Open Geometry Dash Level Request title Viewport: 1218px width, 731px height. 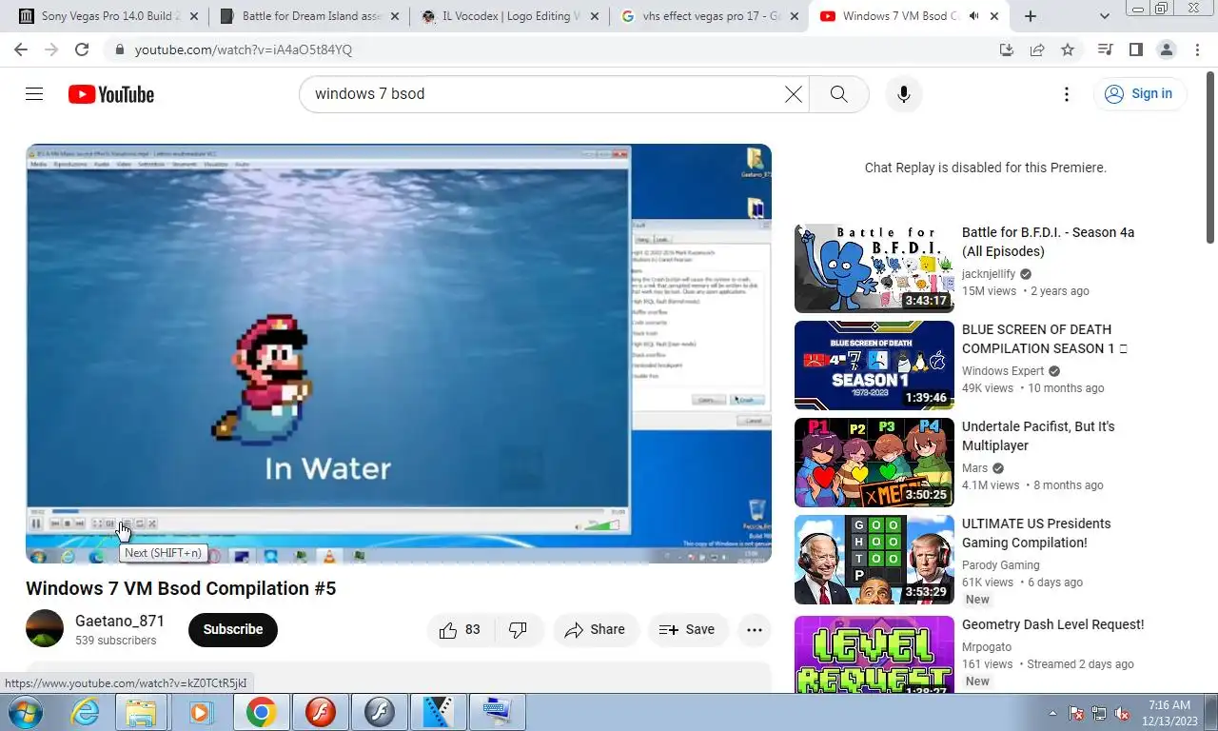click(x=1053, y=624)
